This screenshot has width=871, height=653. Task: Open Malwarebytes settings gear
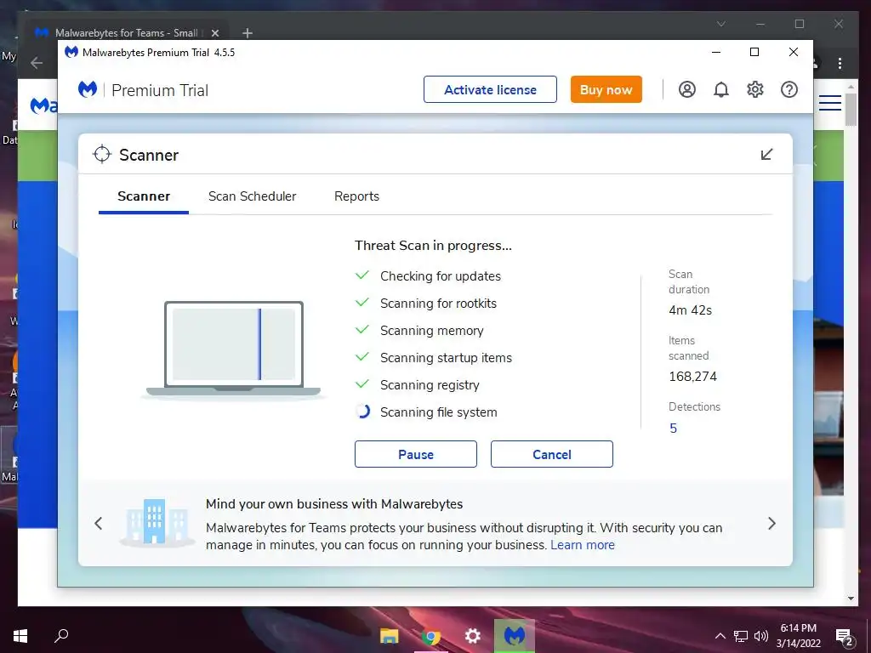[755, 89]
